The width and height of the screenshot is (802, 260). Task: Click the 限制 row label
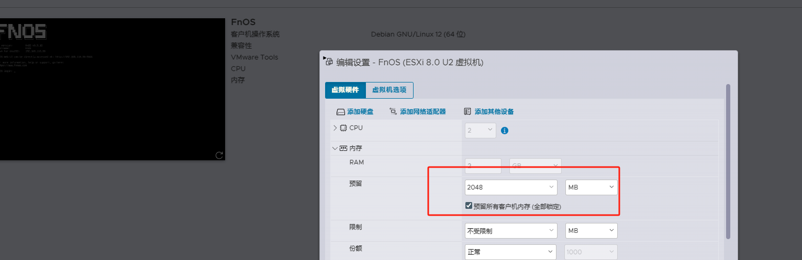[x=355, y=227]
